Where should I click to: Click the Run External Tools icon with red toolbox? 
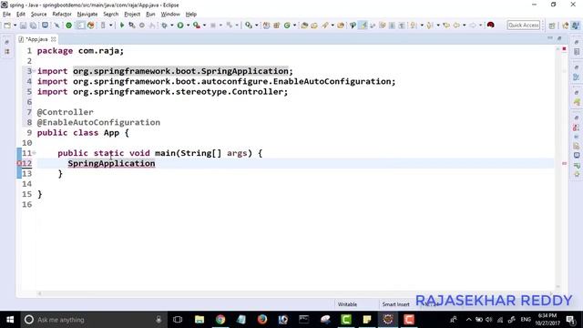point(197,26)
